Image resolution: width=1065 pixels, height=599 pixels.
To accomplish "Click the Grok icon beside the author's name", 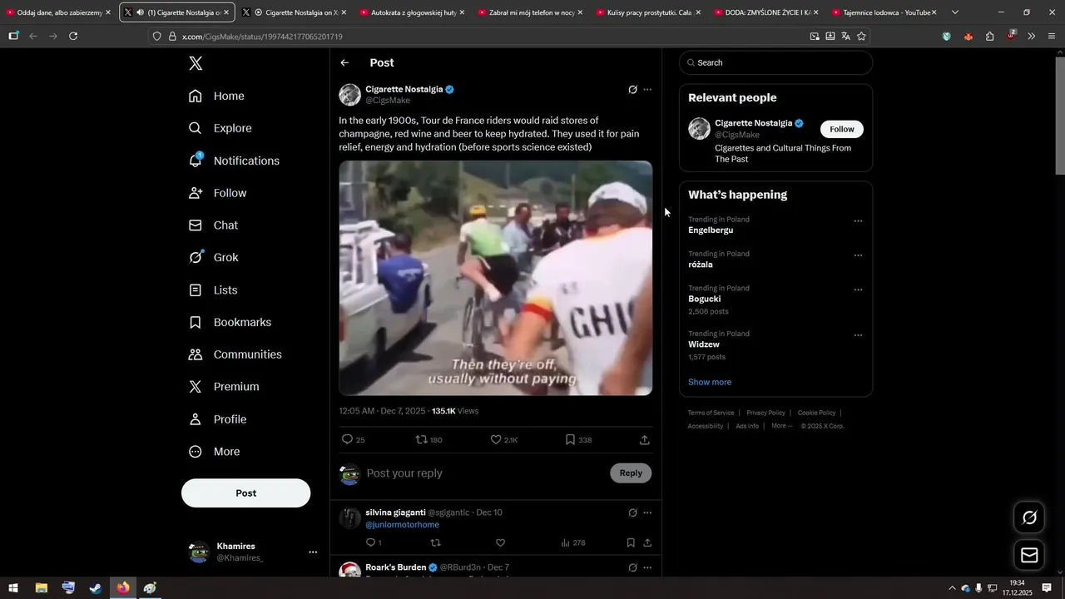I will pos(632,90).
